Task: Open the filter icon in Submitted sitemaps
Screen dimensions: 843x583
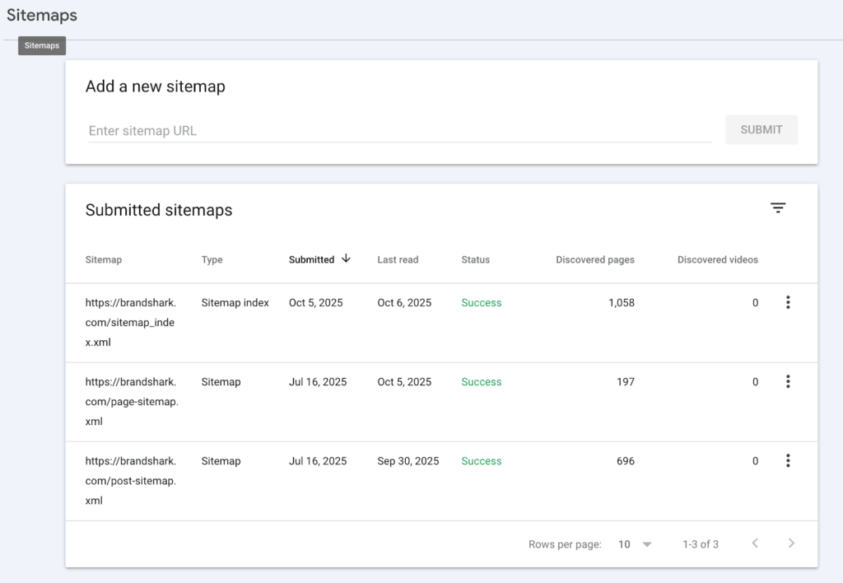Action: [x=778, y=208]
